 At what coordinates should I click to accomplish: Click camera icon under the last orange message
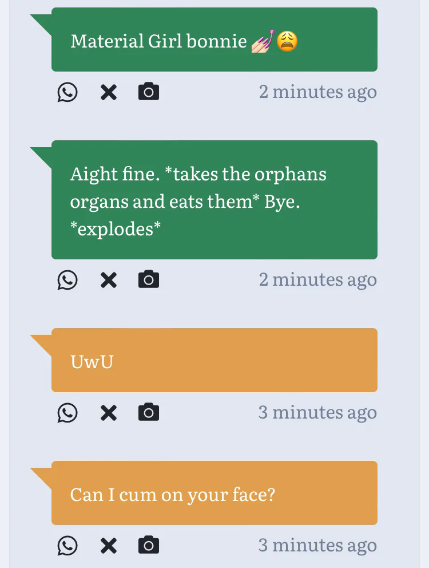149,545
